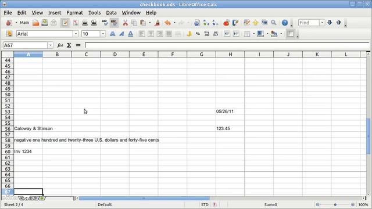
Task: Toggle AutoSpellcheck icon
Action: click(114, 23)
